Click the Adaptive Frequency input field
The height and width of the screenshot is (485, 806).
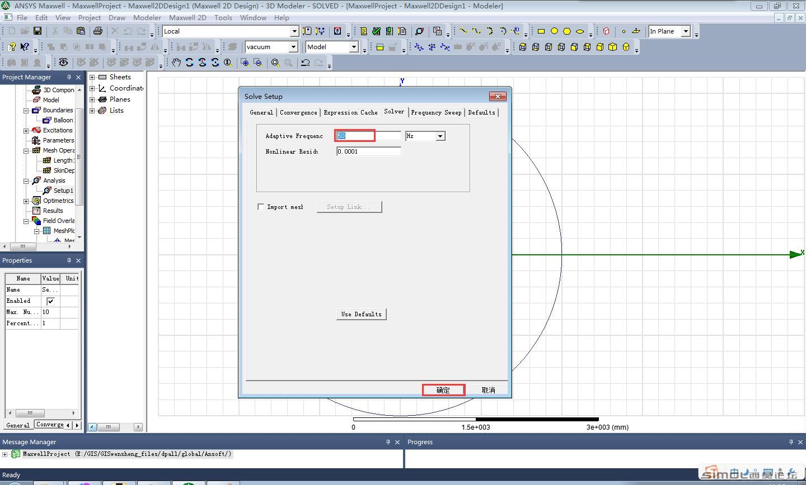tap(369, 136)
